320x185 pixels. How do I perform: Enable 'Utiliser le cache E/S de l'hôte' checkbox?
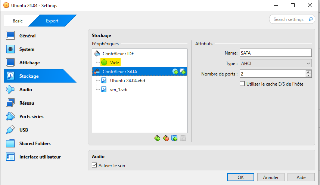(x=242, y=84)
